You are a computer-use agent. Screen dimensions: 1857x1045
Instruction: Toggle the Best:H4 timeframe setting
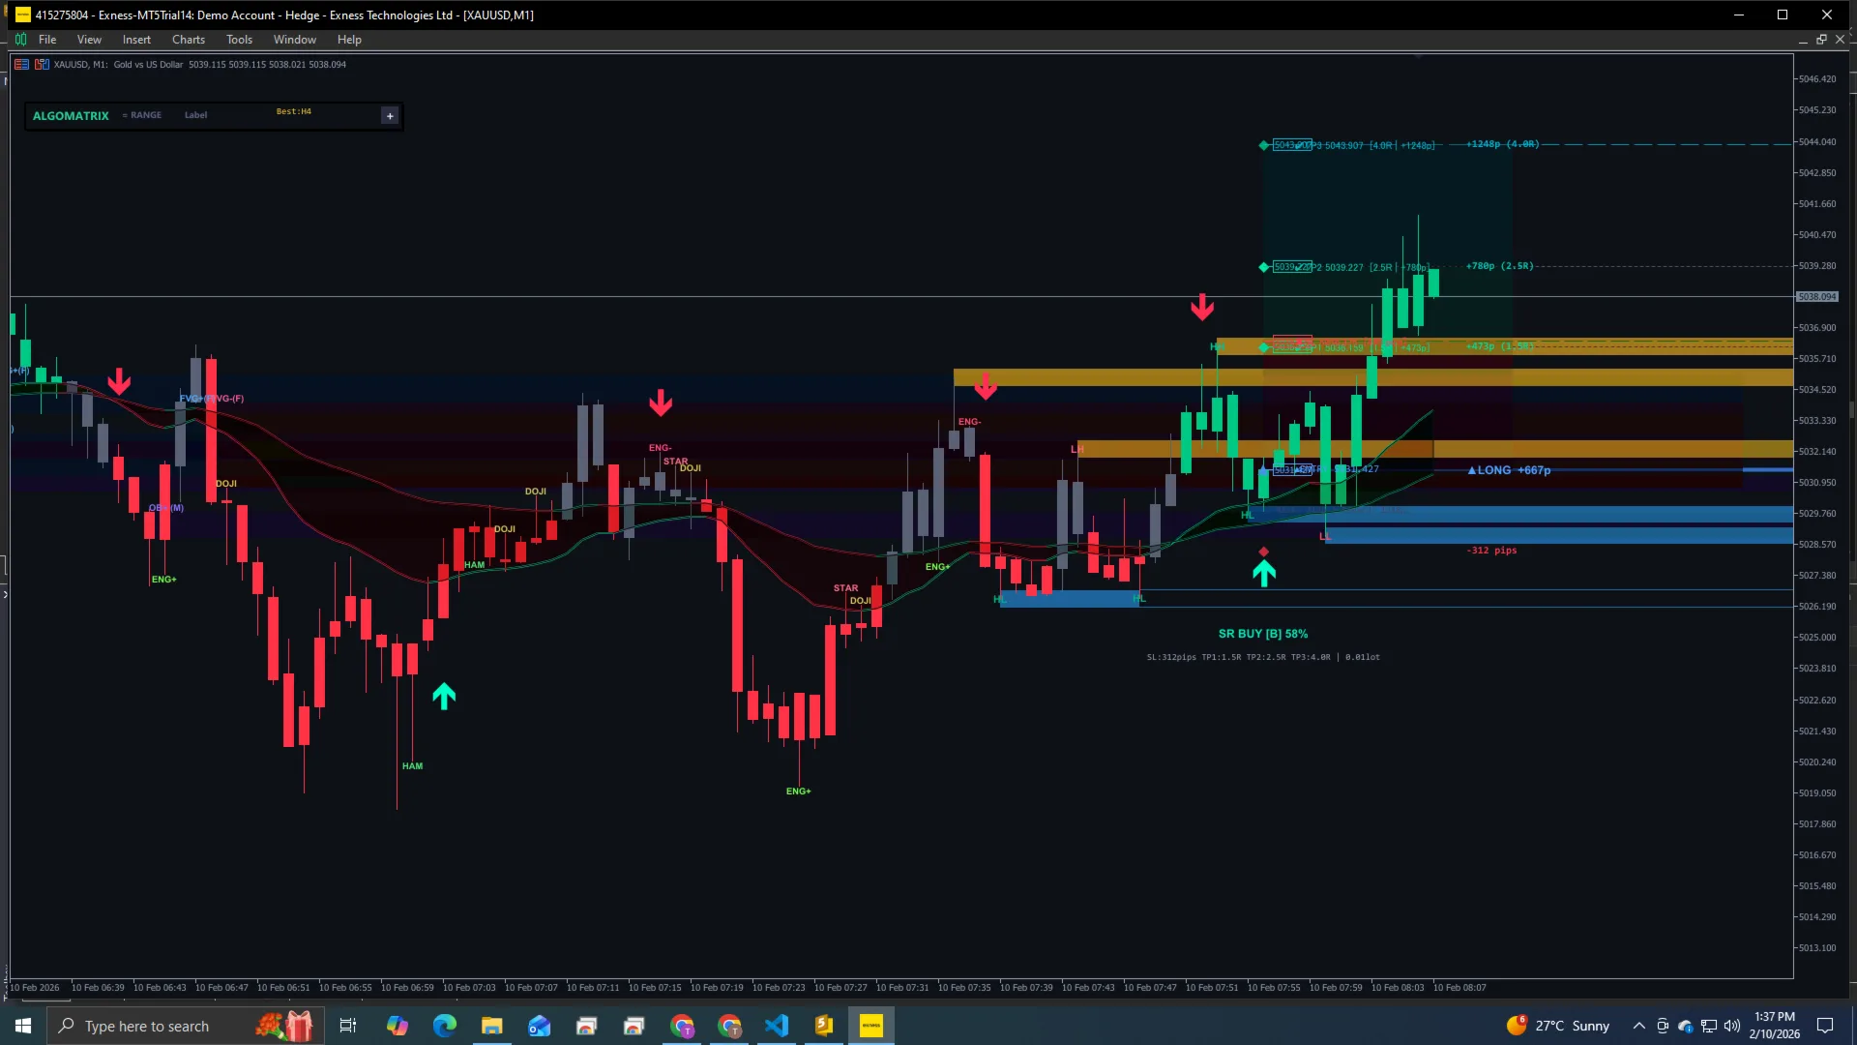point(293,111)
